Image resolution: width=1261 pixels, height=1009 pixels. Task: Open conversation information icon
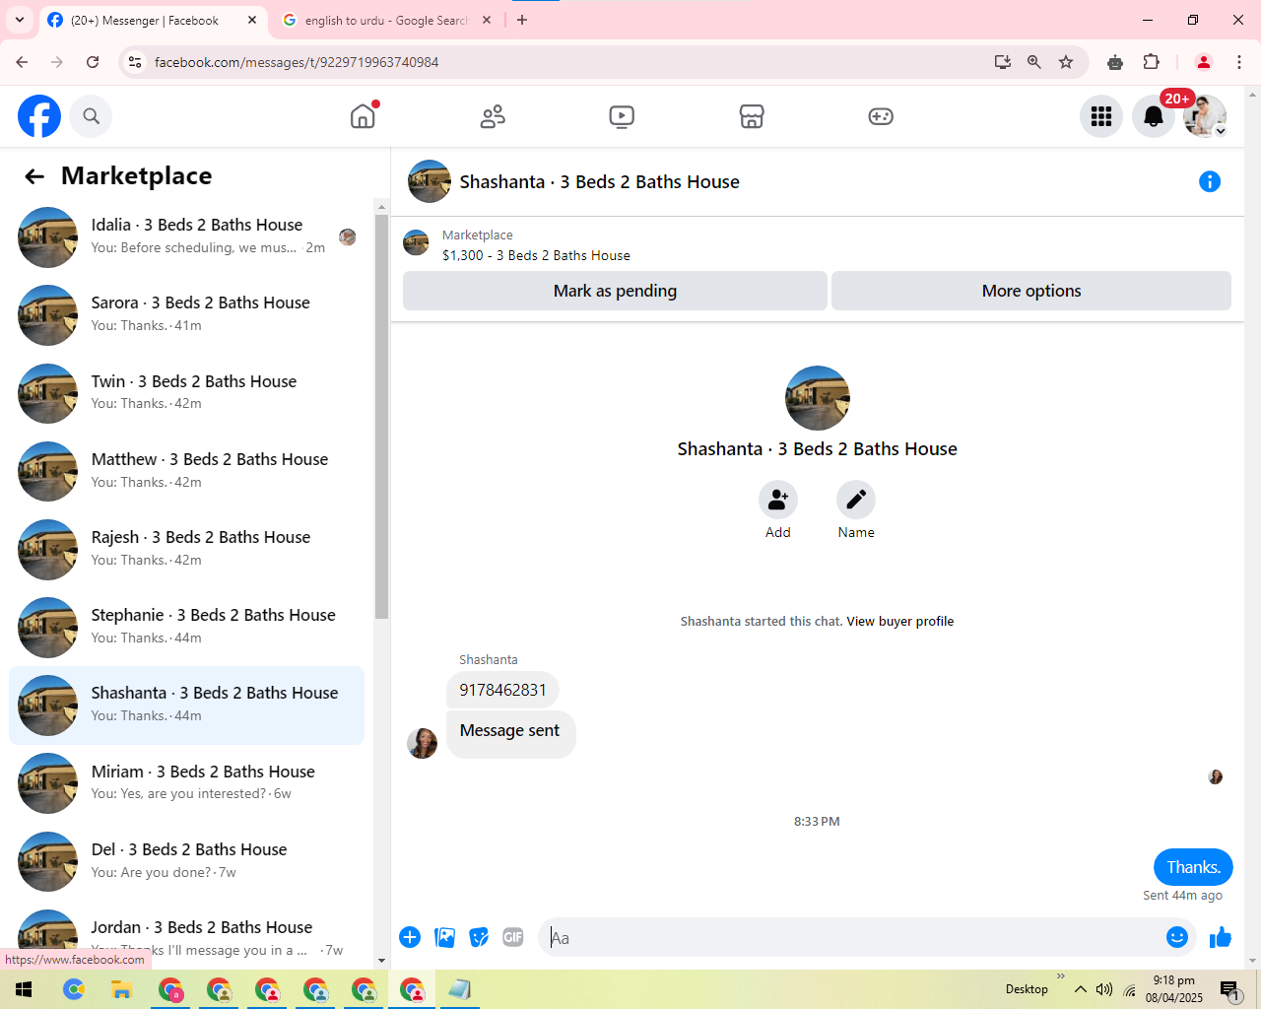1210,181
